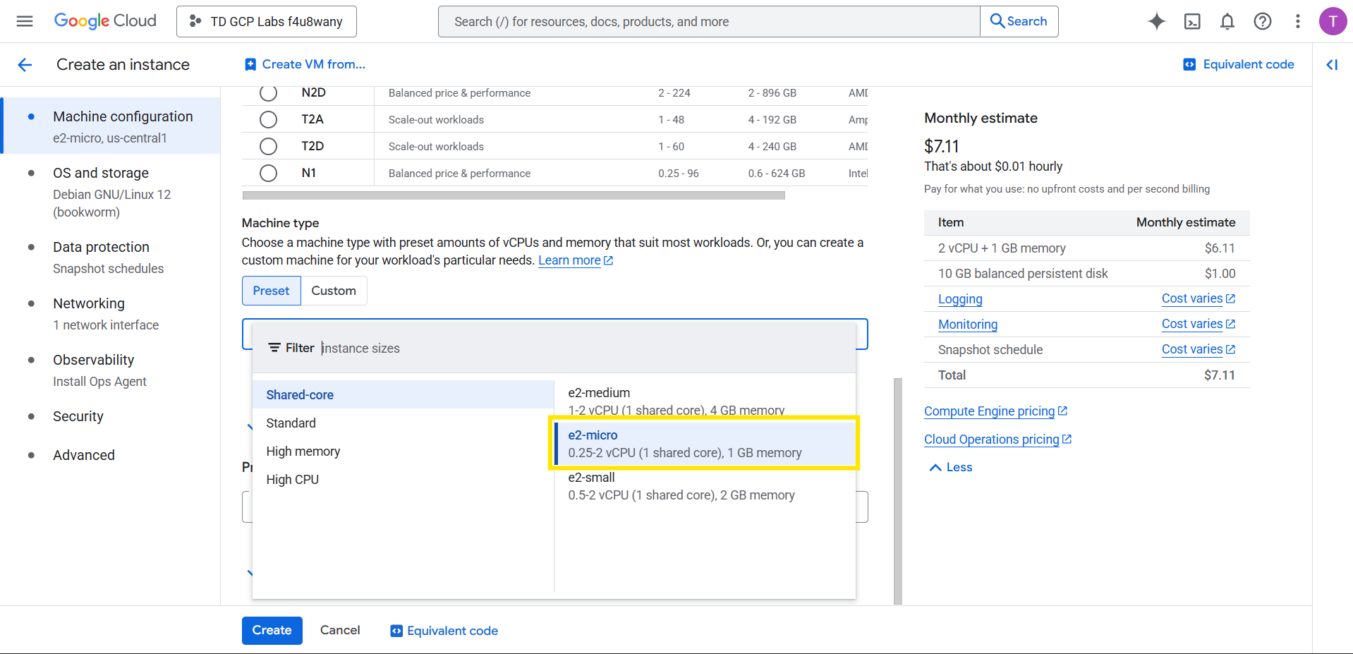Open Cloud Shell terminal

[x=1191, y=21]
